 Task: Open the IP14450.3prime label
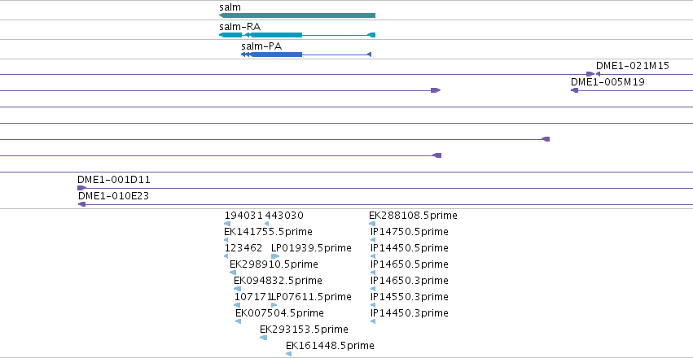click(410, 313)
